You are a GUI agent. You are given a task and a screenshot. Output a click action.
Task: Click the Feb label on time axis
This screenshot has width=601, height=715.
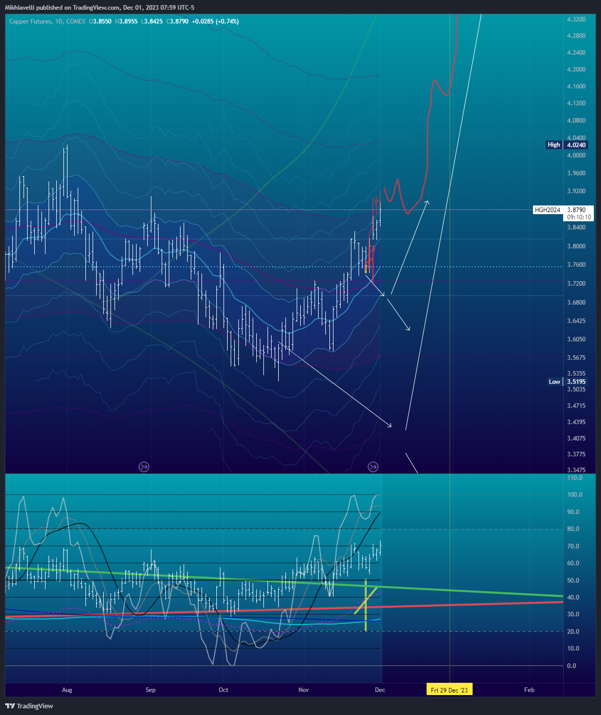(x=529, y=690)
